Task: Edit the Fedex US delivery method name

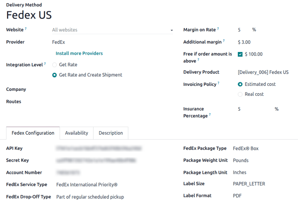Action: coord(29,15)
